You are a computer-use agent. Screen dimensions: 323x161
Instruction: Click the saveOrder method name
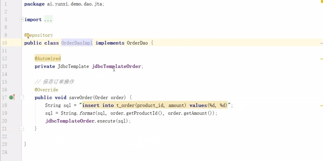pyautogui.click(x=81, y=98)
